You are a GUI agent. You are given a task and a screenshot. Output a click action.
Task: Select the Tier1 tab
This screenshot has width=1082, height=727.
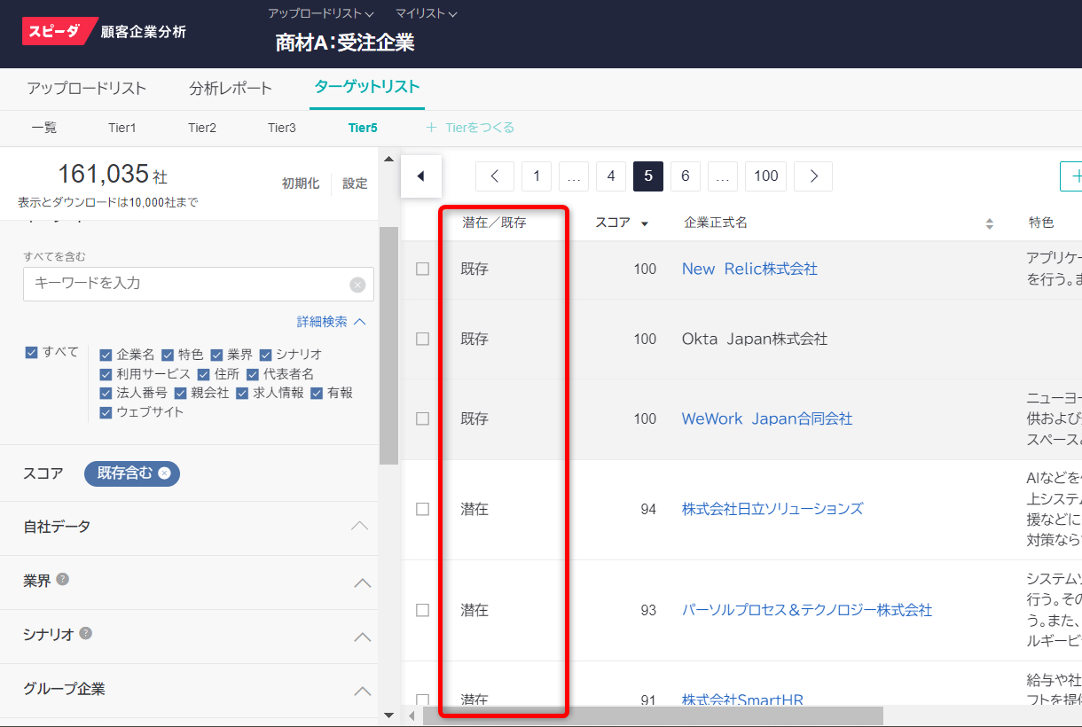pyautogui.click(x=122, y=128)
